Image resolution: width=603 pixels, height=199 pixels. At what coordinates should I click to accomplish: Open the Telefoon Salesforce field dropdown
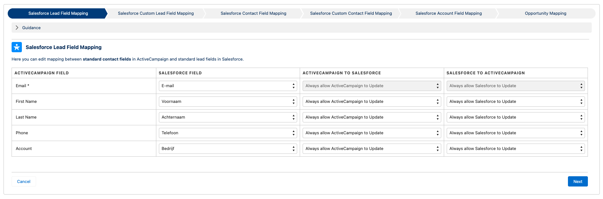tap(228, 133)
